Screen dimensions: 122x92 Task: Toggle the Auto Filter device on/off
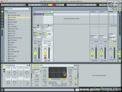click(34, 65)
